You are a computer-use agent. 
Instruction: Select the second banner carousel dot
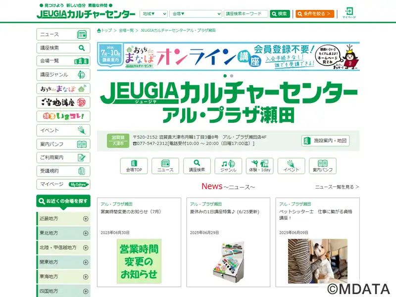click(x=232, y=76)
